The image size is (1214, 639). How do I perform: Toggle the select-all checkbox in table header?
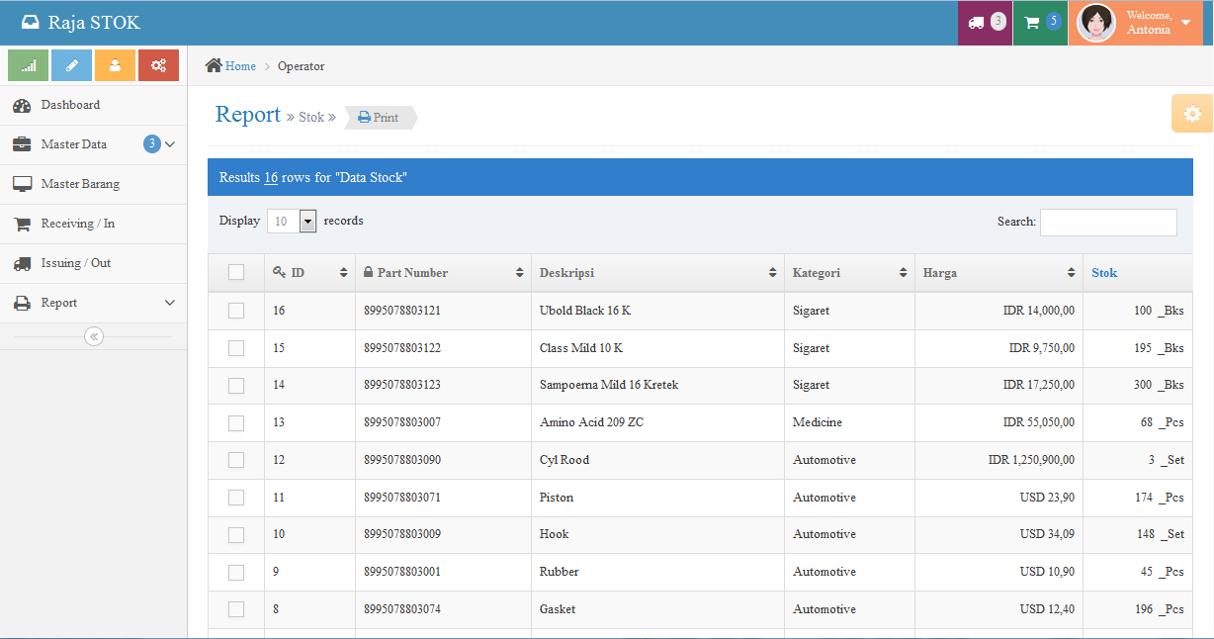click(x=236, y=272)
